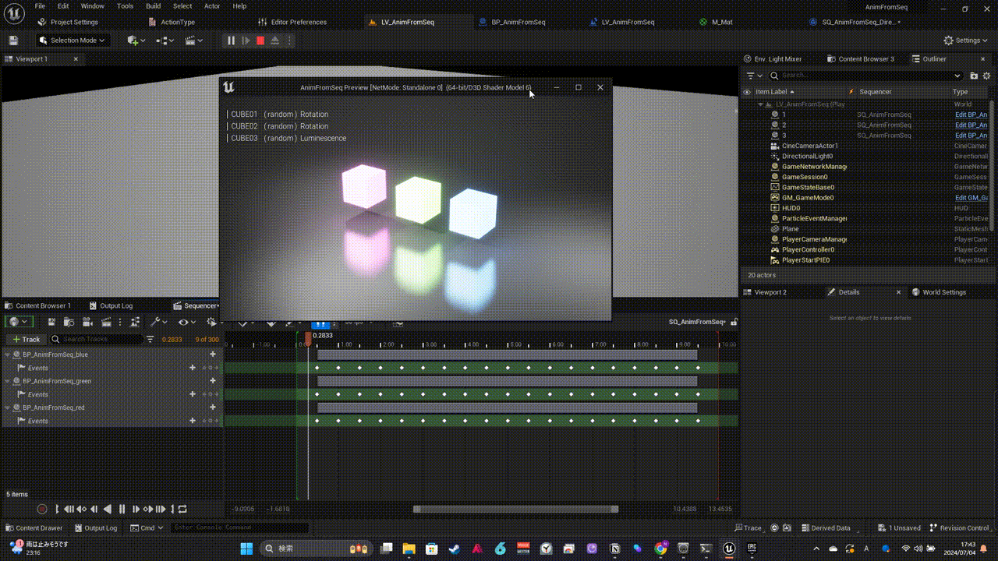Select DirectionalLight0 in the Outliner

807,156
